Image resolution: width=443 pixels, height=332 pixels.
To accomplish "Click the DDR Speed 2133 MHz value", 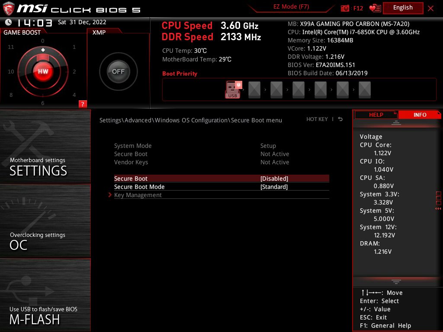I will click(x=241, y=37).
